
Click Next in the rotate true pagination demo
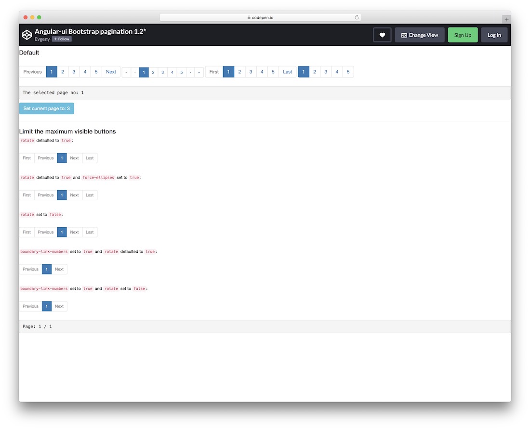(74, 158)
